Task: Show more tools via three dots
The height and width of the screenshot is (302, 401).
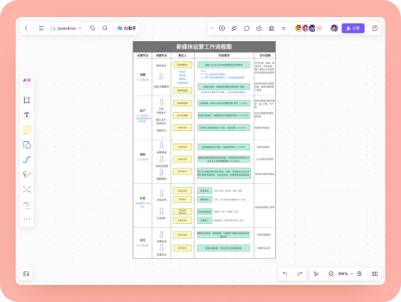Action: pyautogui.click(x=27, y=219)
